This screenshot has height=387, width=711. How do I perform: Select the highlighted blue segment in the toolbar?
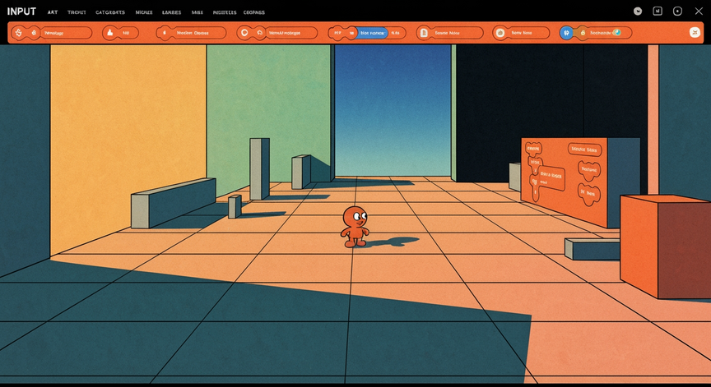click(x=372, y=33)
